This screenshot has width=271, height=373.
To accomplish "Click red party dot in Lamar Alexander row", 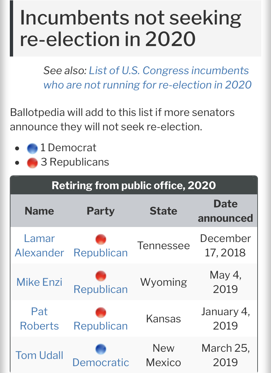I will [101, 239].
